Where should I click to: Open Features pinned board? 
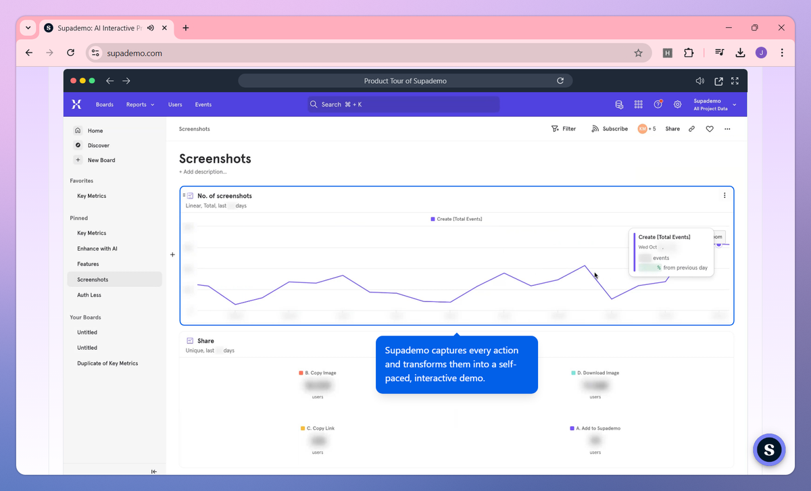[x=88, y=264]
